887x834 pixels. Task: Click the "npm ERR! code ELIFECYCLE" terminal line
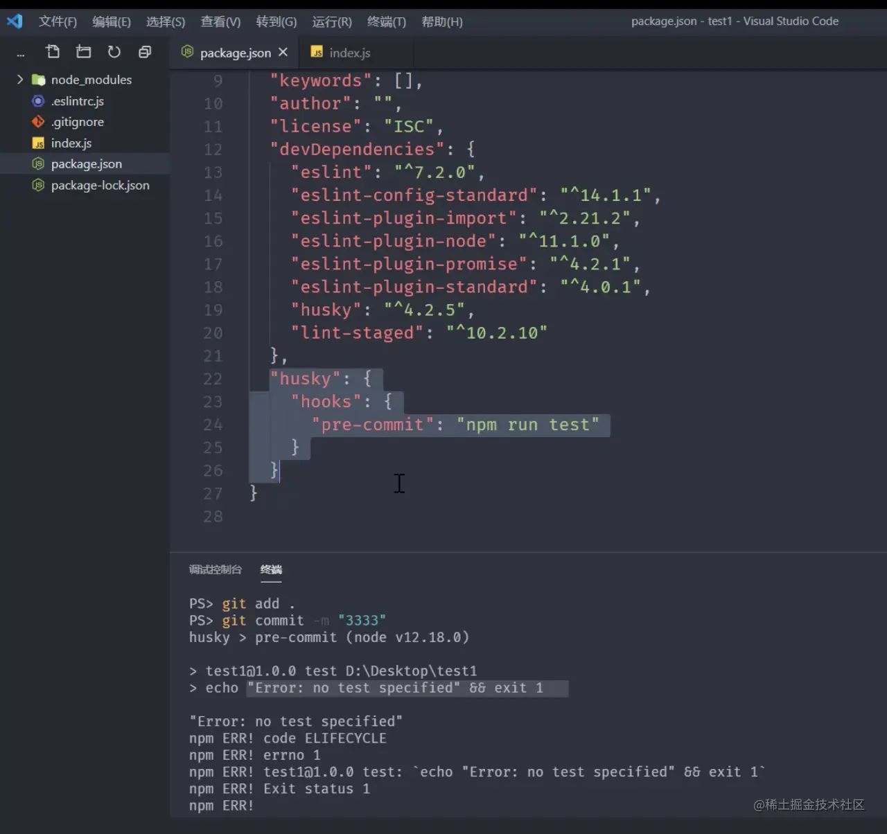point(288,738)
